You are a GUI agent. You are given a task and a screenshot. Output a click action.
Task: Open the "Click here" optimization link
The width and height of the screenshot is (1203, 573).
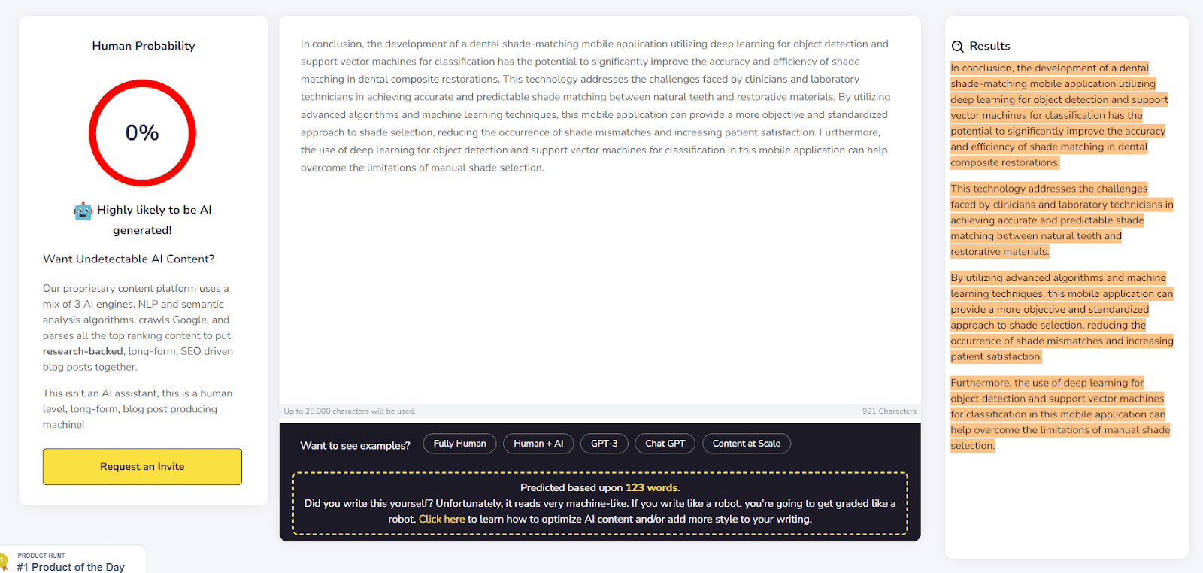[x=441, y=519]
